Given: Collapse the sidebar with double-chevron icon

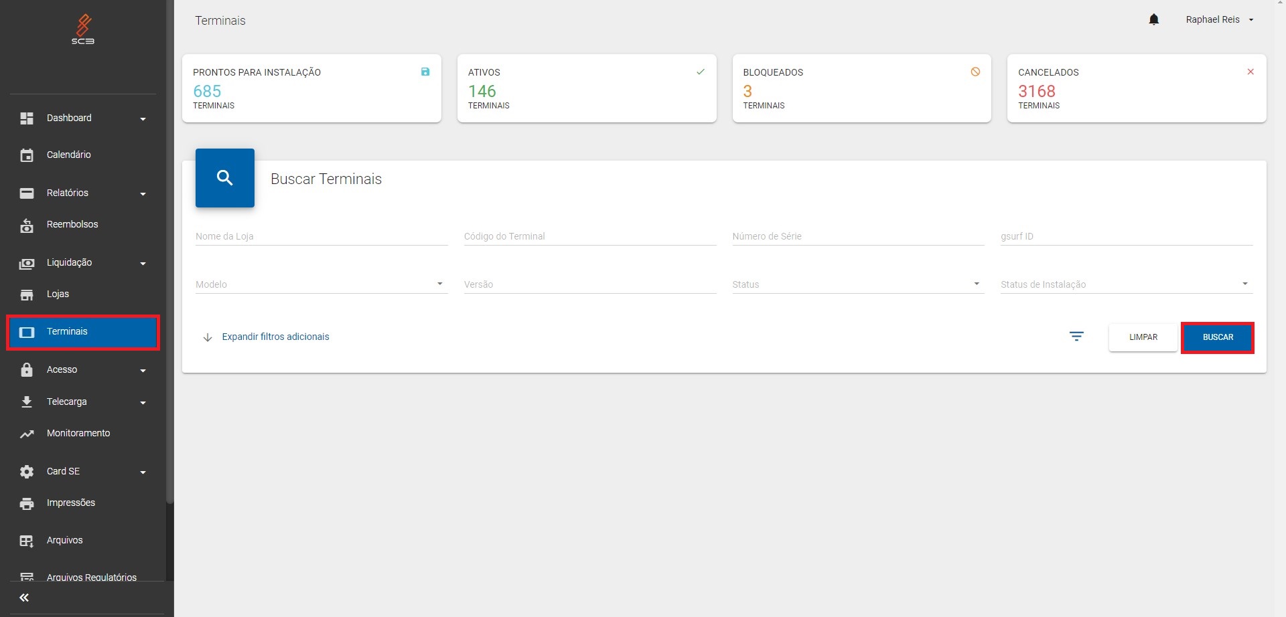Looking at the screenshot, I should coord(24,598).
